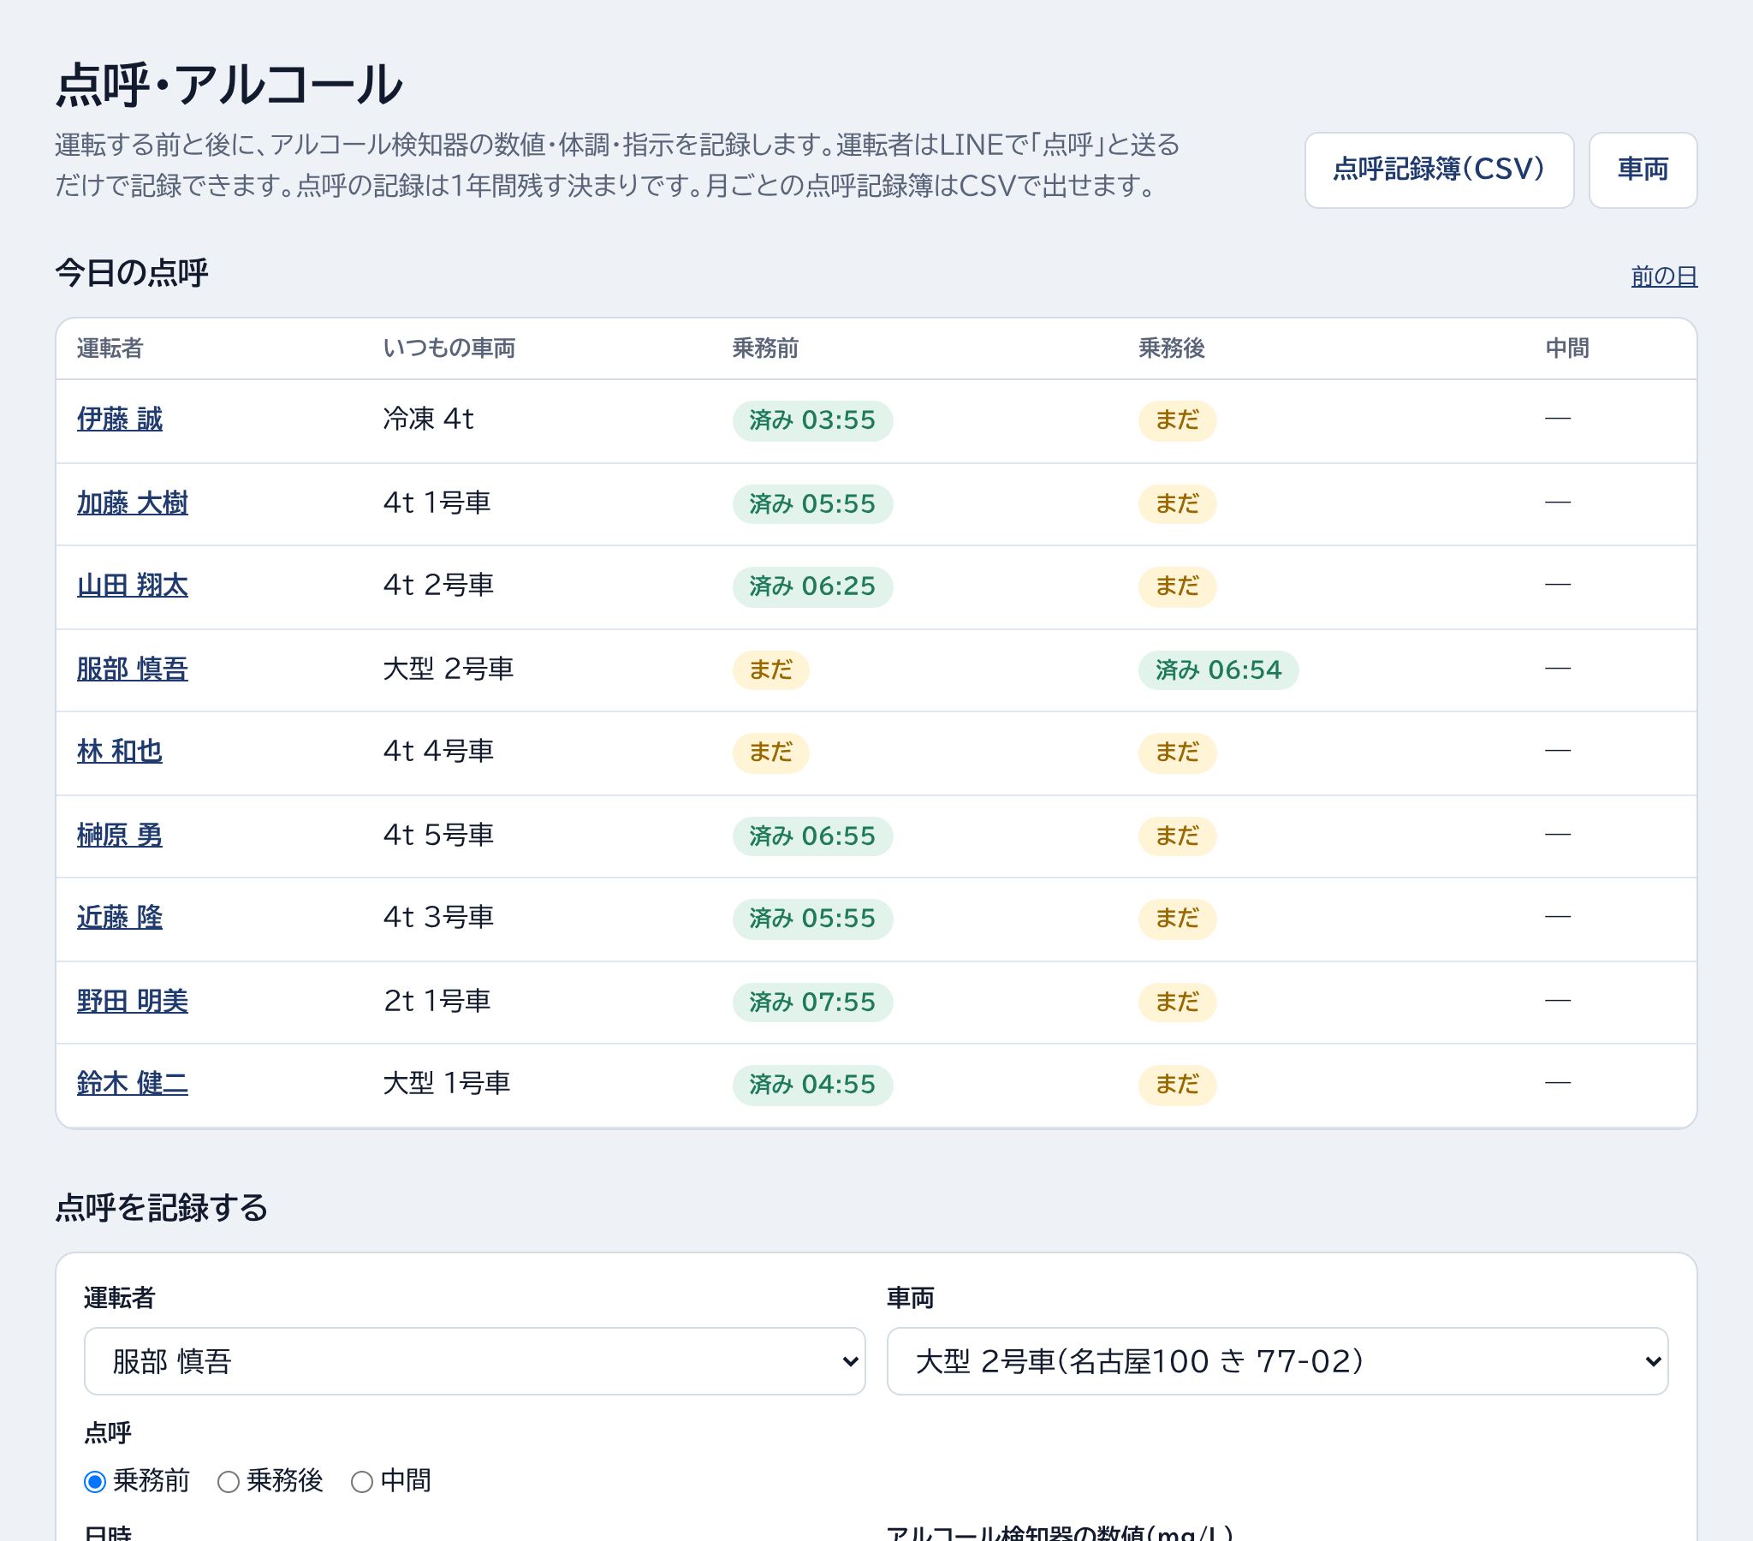Viewport: 1753px width, 1541px height.
Task: Click 済み 06:54 乗務後 badge for 服部 慎吾
Action: coord(1218,670)
